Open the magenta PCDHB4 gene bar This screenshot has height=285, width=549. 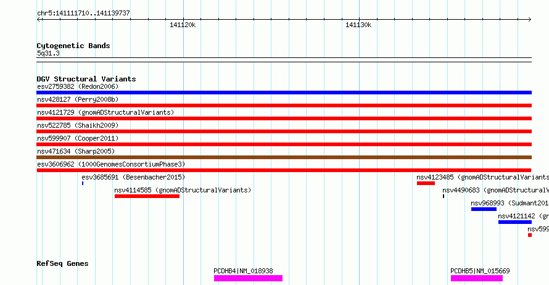[x=248, y=278]
